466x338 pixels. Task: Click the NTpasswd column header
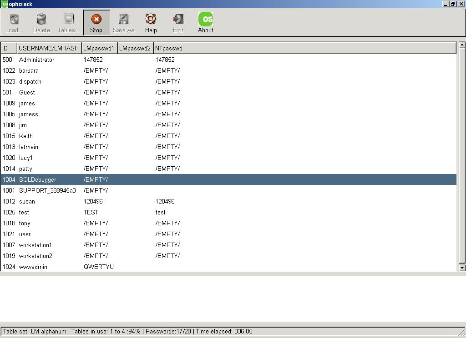[305, 48]
